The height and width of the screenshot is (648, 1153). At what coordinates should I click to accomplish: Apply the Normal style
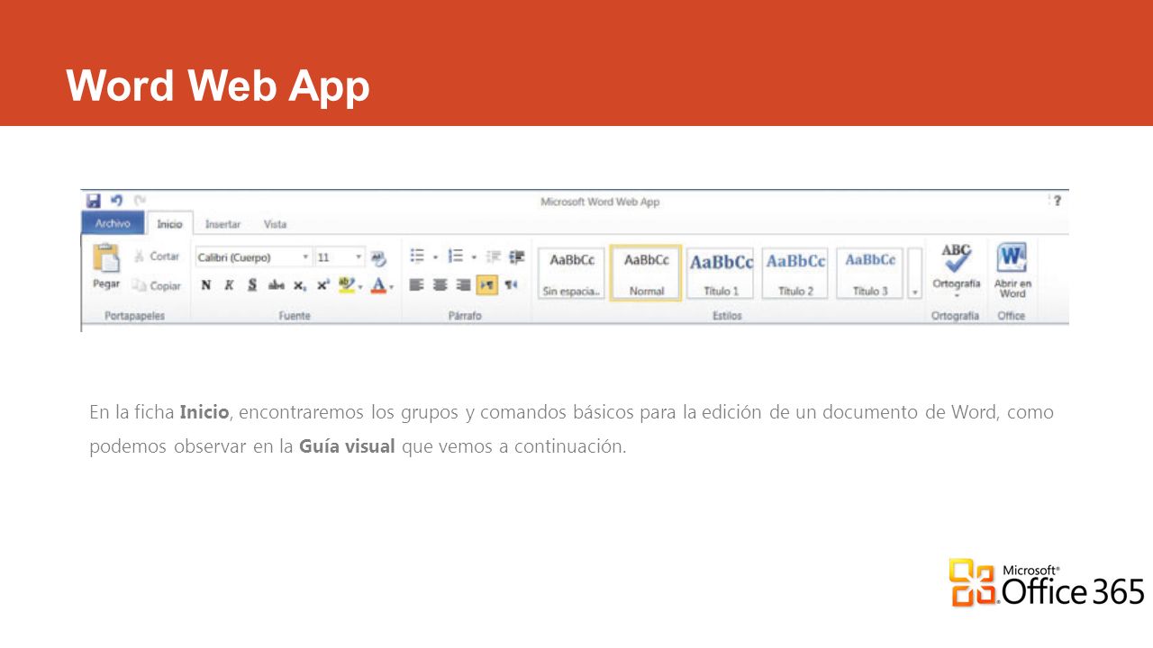pyautogui.click(x=646, y=274)
